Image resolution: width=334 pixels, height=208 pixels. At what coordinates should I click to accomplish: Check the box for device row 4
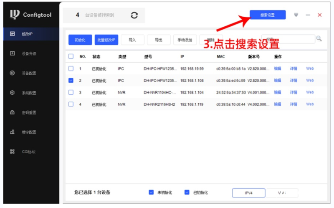pos(71,104)
